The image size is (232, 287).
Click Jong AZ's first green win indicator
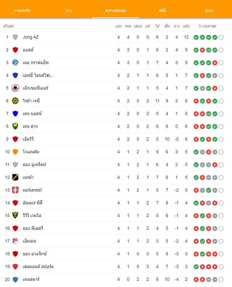[196, 37]
